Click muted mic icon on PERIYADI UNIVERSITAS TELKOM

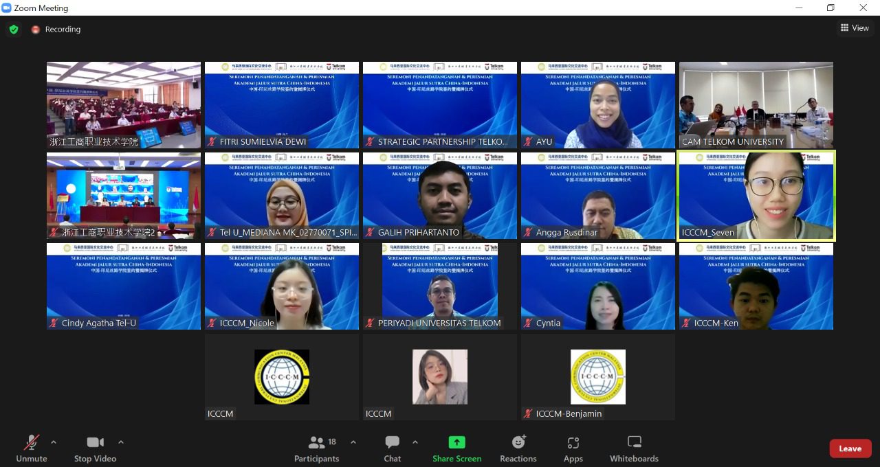click(x=371, y=323)
